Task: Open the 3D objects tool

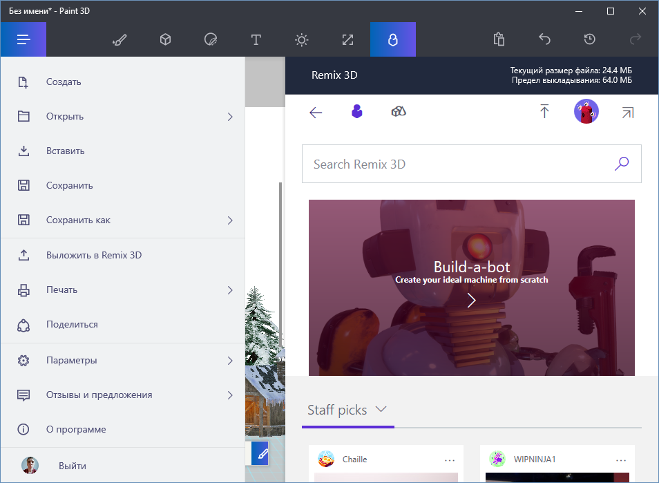Action: [165, 39]
